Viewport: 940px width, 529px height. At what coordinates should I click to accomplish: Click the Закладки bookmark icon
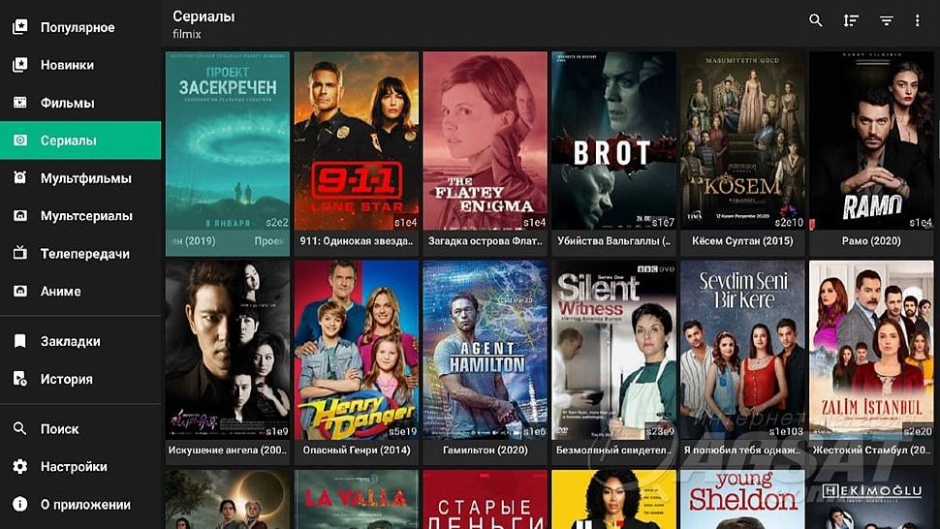(x=19, y=341)
